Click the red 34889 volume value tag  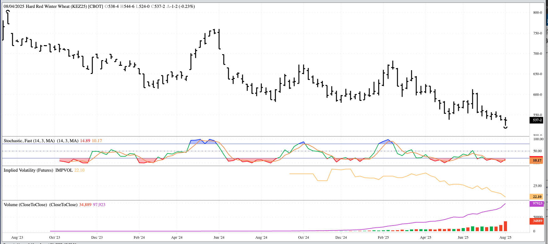[537, 221]
